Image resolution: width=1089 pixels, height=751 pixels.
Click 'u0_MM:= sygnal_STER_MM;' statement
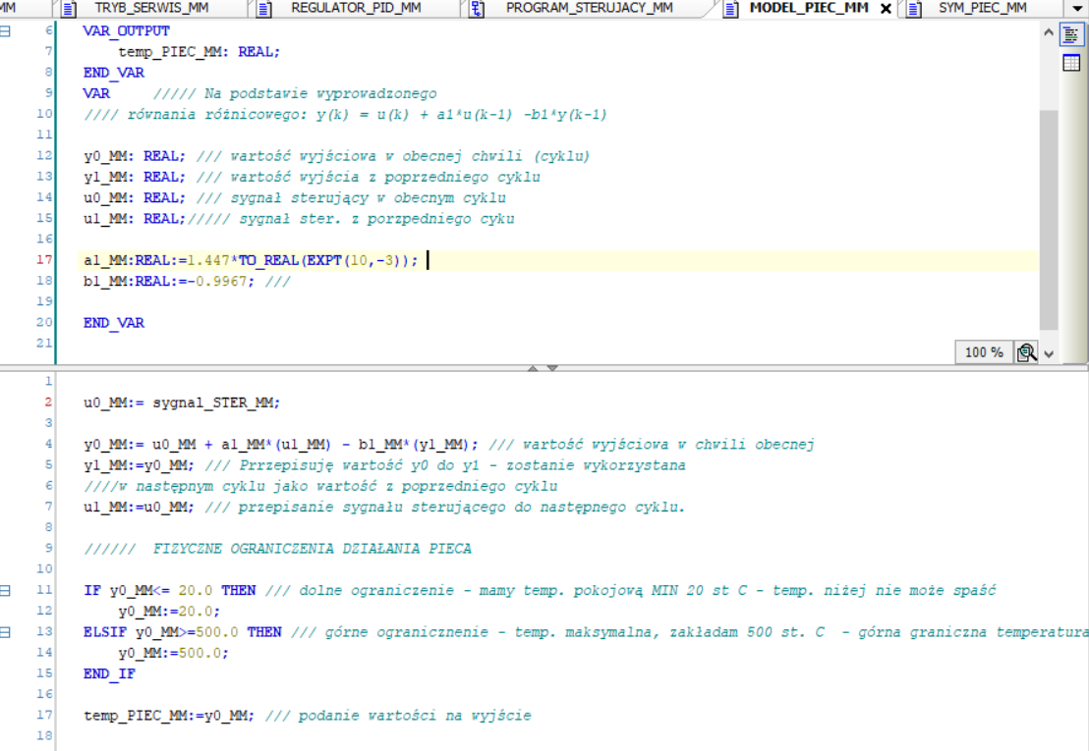(x=182, y=402)
